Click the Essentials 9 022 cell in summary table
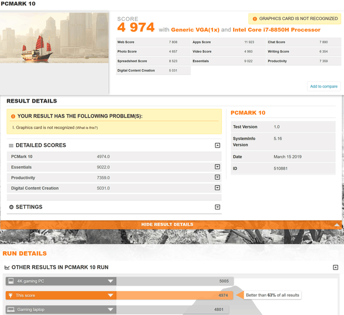 click(229, 61)
